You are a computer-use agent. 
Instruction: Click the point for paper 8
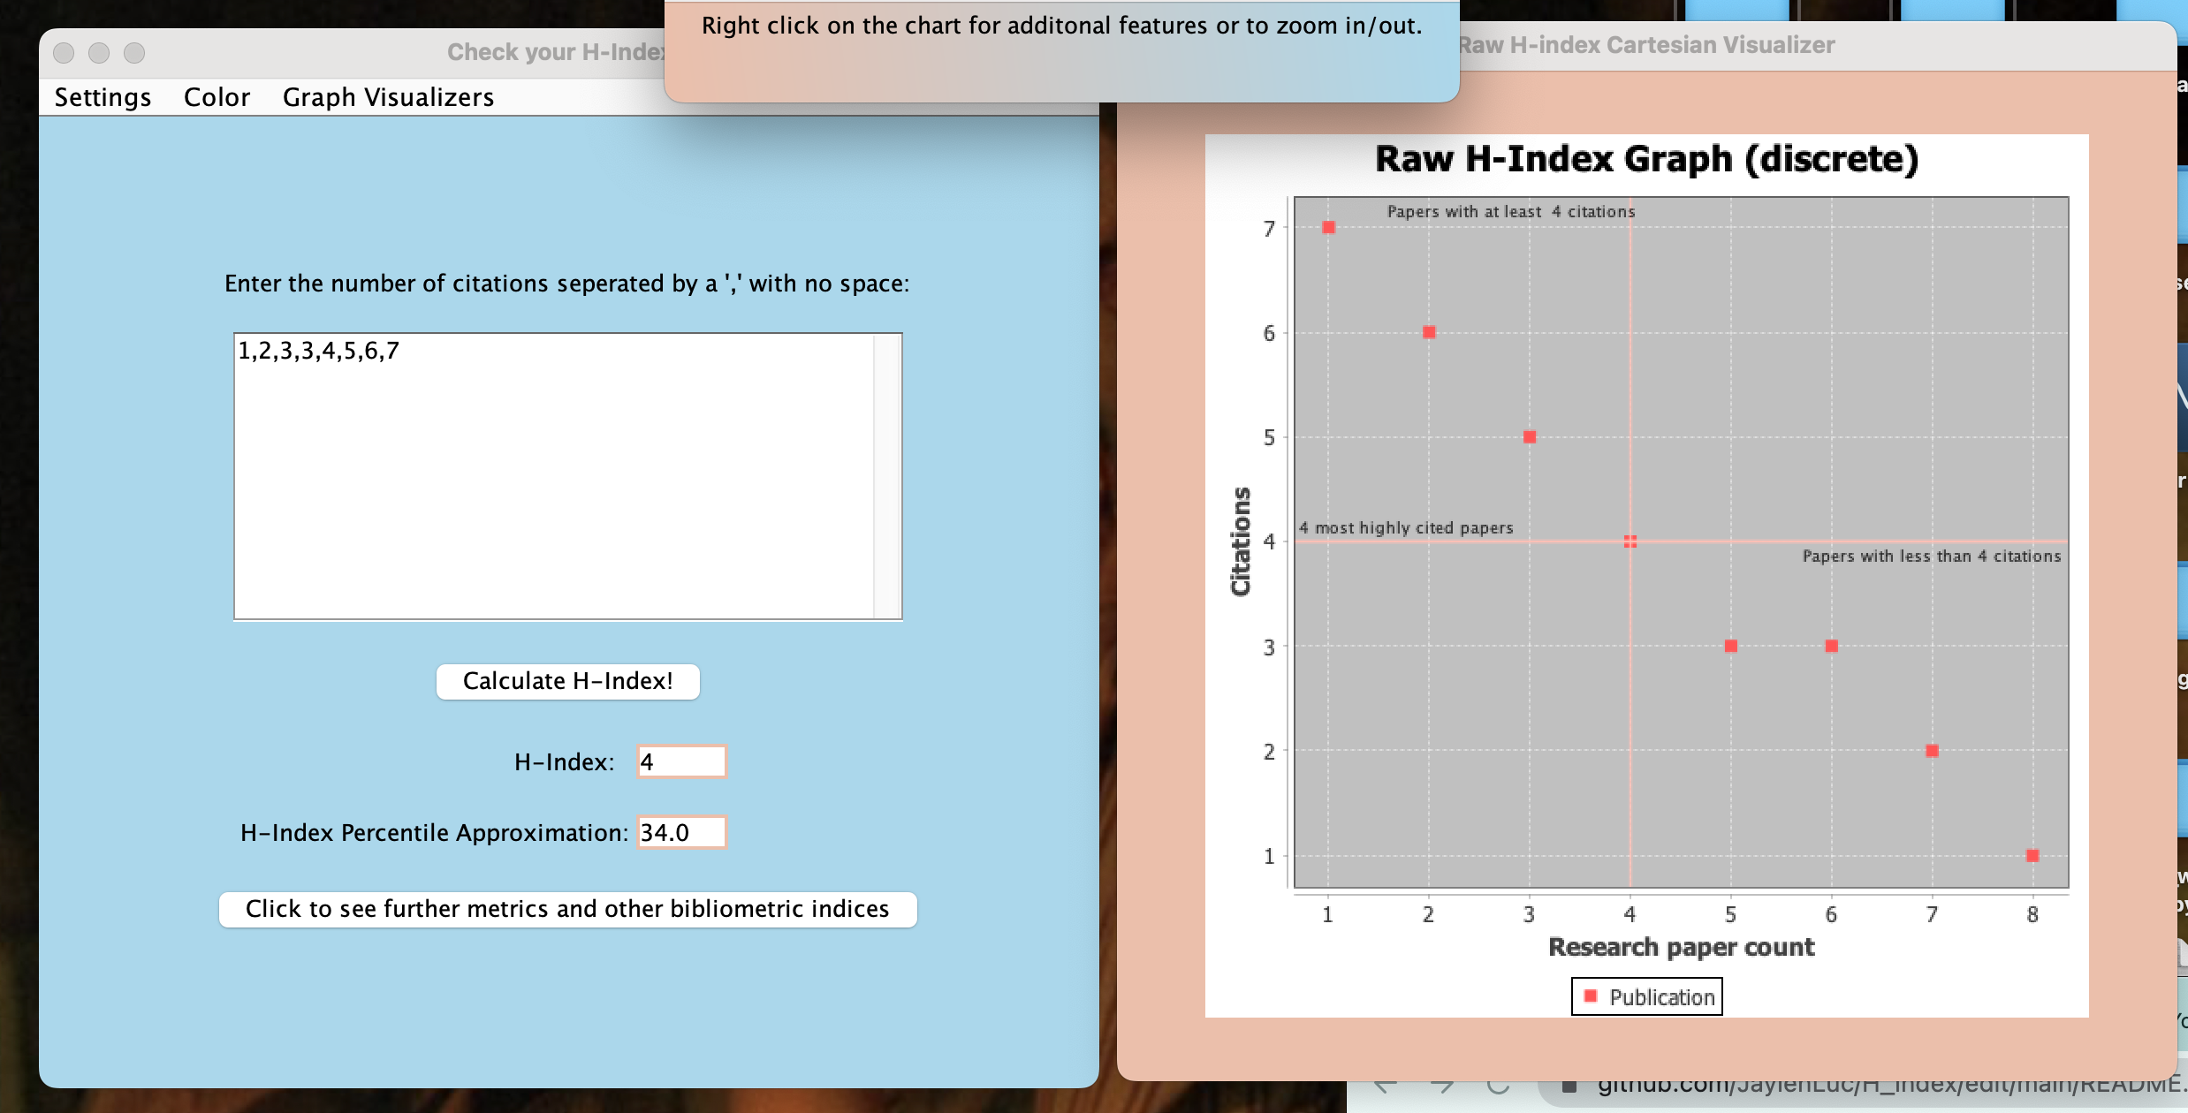click(x=2032, y=856)
